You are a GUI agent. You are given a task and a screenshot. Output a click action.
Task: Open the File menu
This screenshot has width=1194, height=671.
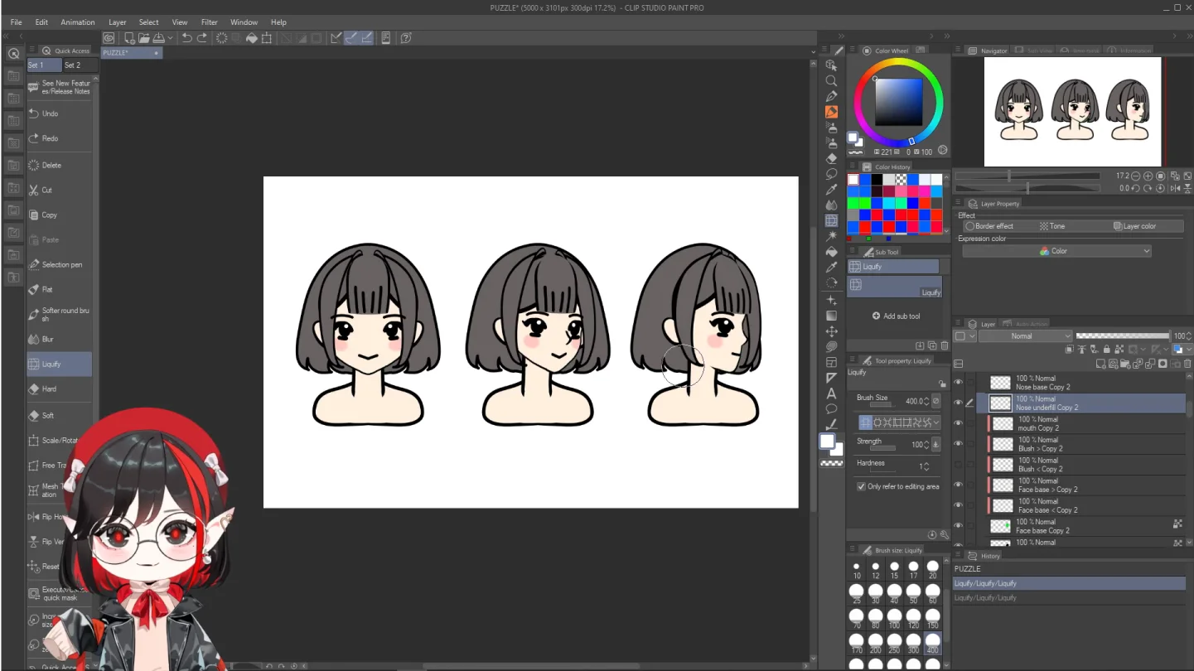(x=17, y=22)
